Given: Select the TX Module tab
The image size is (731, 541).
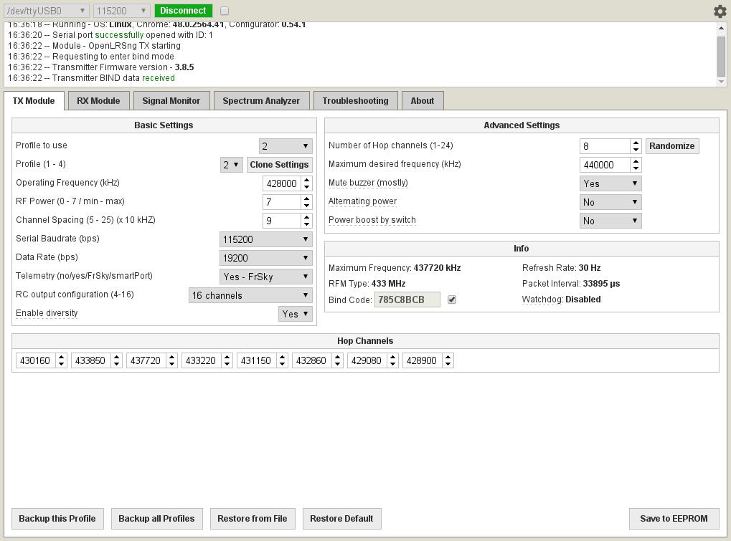Looking at the screenshot, I should (x=34, y=100).
